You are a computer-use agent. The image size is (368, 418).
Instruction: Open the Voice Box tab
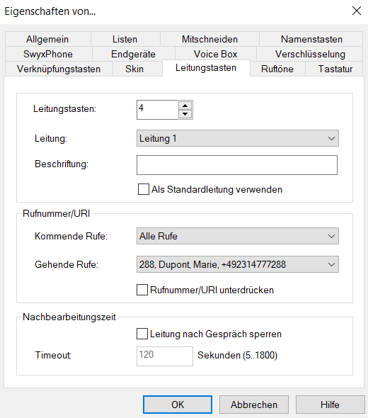point(215,54)
